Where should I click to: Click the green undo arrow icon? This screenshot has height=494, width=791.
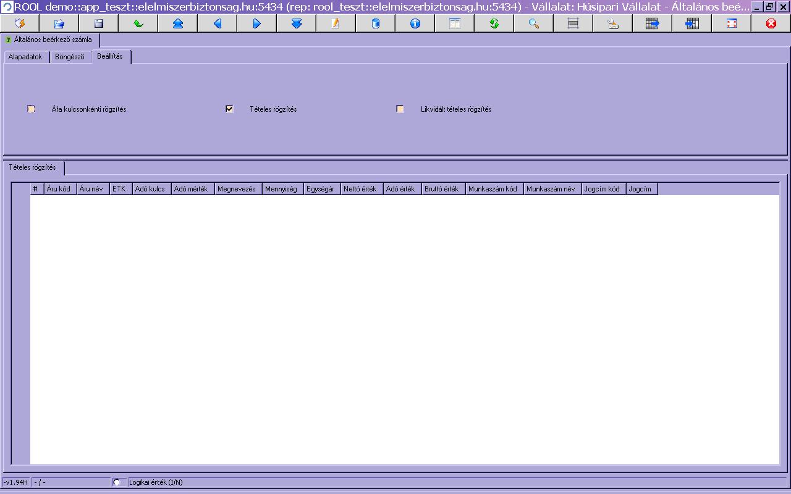point(138,23)
